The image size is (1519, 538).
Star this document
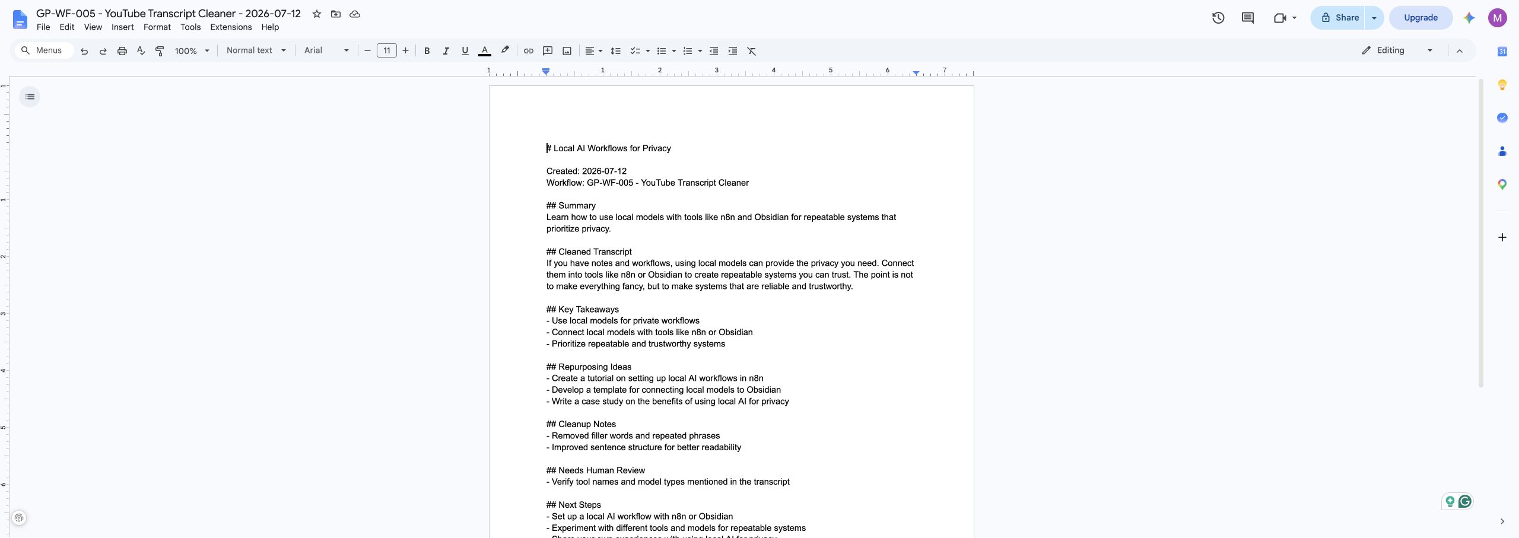(x=317, y=14)
